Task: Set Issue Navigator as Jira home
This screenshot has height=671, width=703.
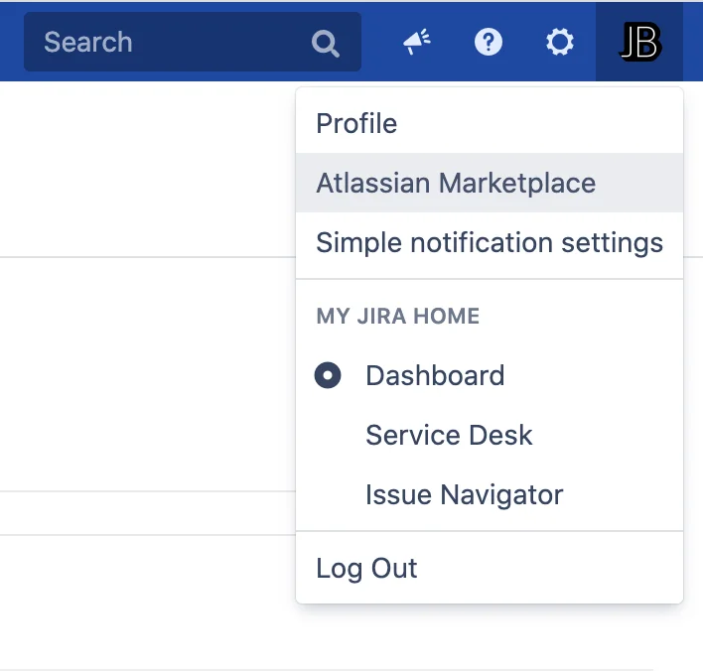Action: (x=490, y=495)
